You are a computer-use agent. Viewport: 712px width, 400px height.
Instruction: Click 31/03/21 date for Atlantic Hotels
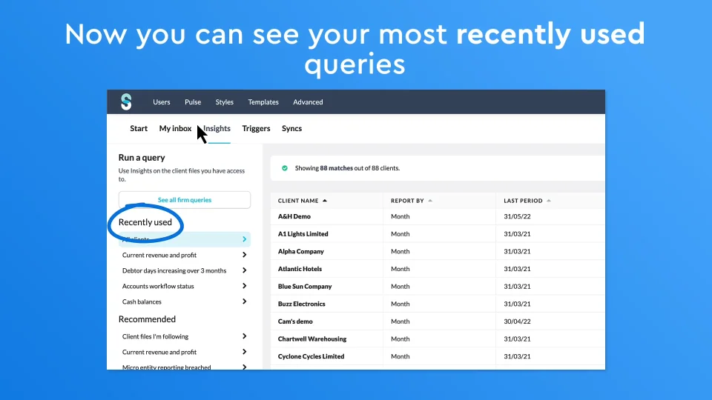[517, 269]
